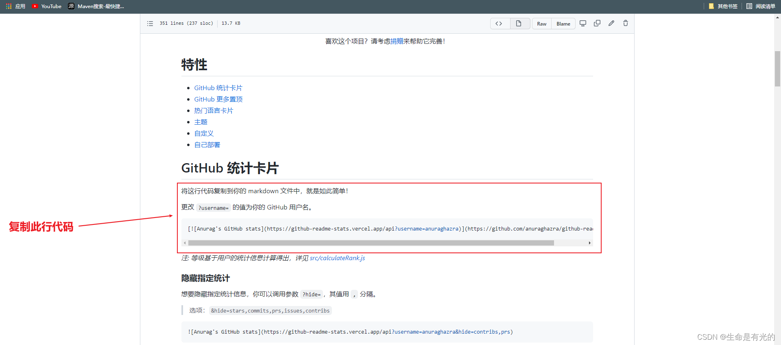Click right arrow of code scrollbar
This screenshot has width=781, height=345.
(589, 243)
